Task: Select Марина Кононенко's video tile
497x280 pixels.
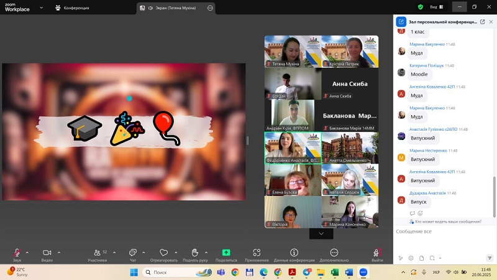Action: pos(350,212)
